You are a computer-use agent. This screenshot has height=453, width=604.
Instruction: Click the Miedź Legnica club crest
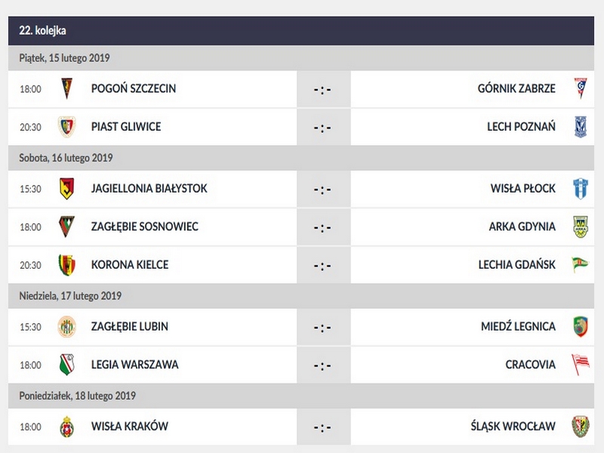[579, 326]
